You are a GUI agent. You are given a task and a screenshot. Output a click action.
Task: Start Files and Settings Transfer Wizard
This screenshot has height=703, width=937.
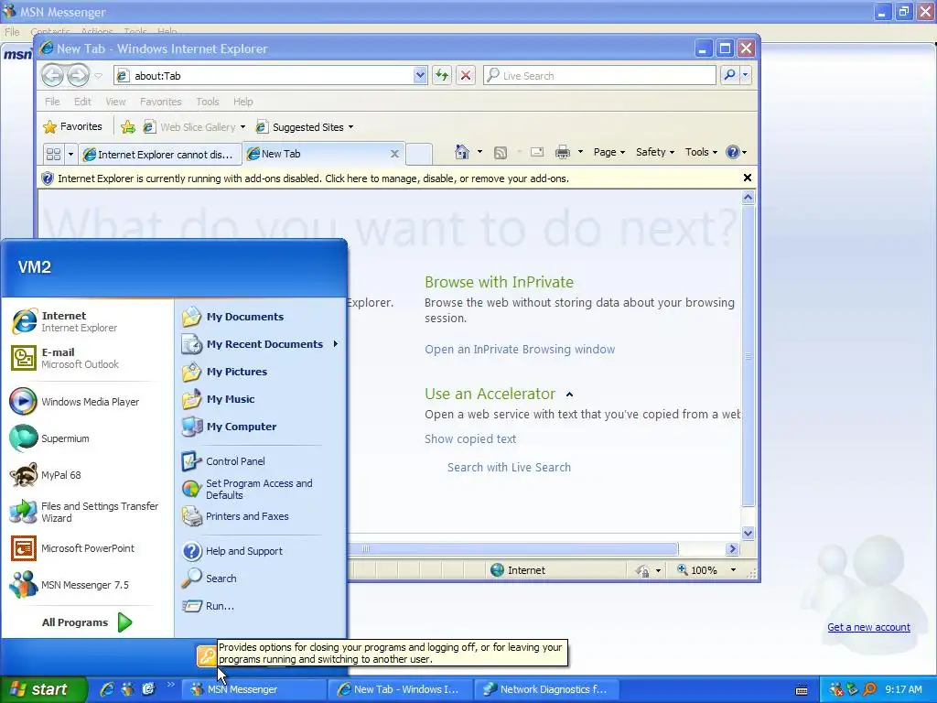(x=83, y=512)
